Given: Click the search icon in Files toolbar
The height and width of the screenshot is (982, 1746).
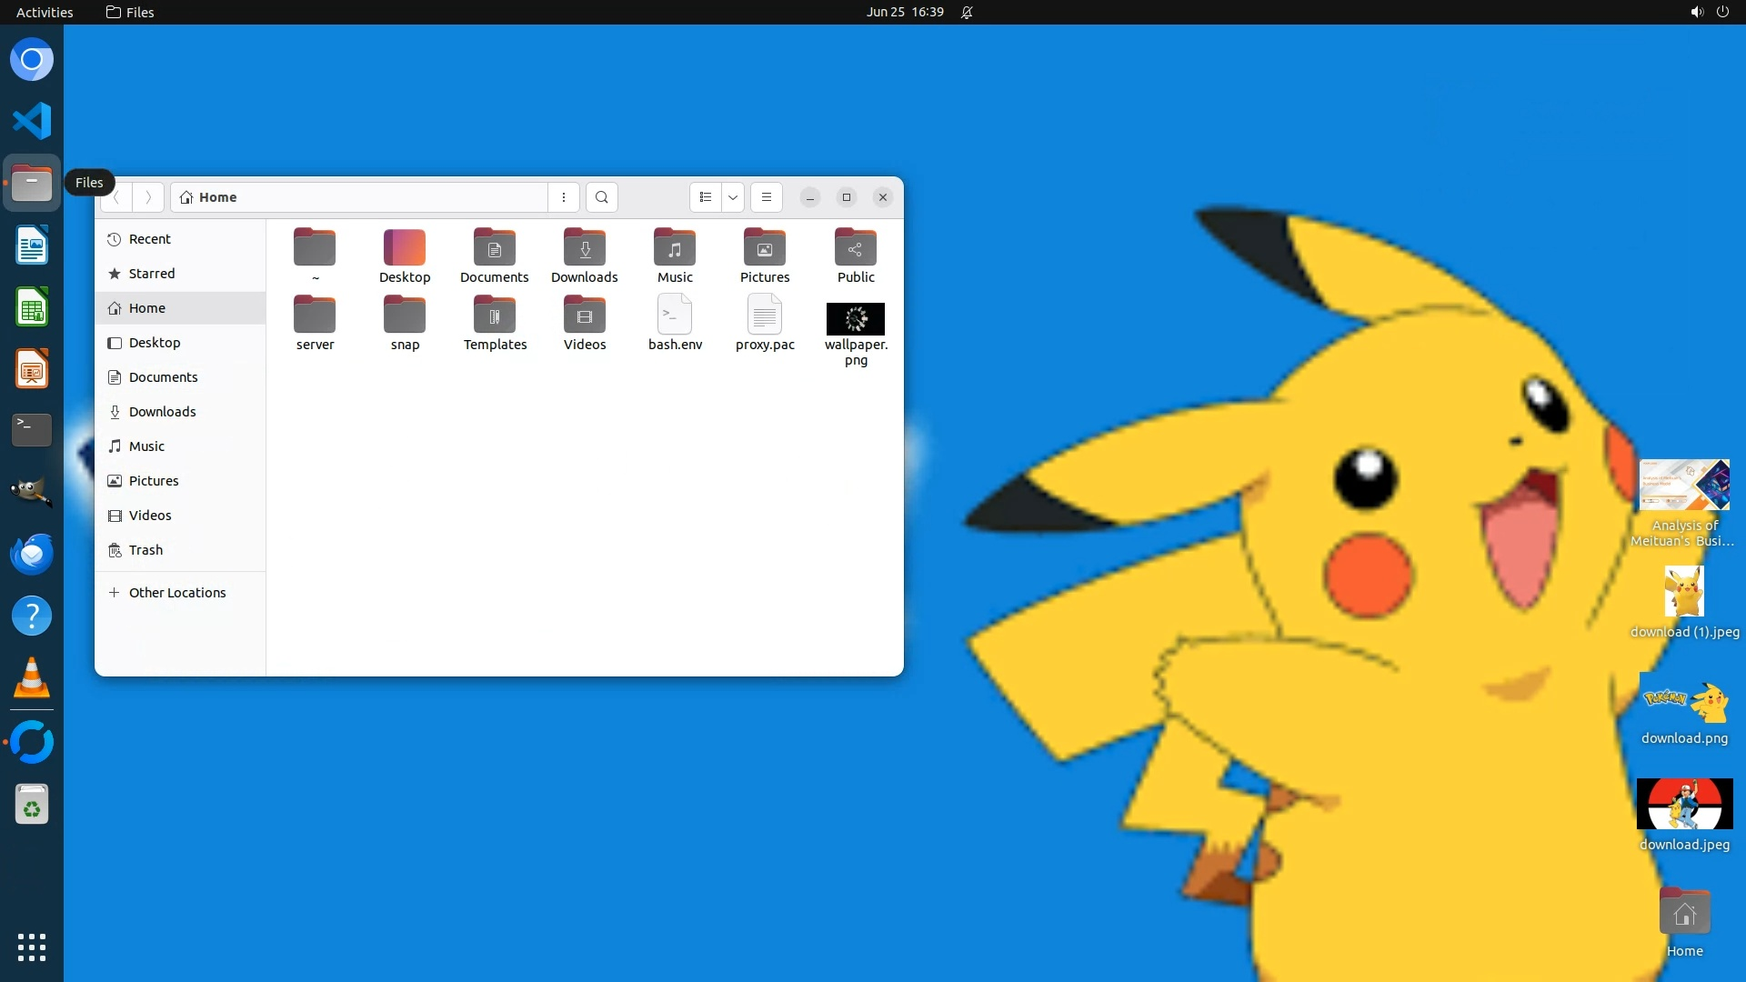Looking at the screenshot, I should [x=601, y=197].
